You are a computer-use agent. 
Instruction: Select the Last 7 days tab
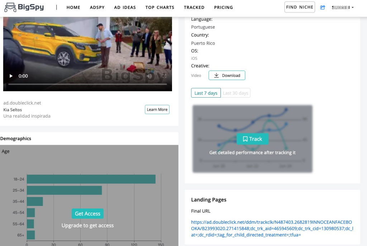point(206,93)
